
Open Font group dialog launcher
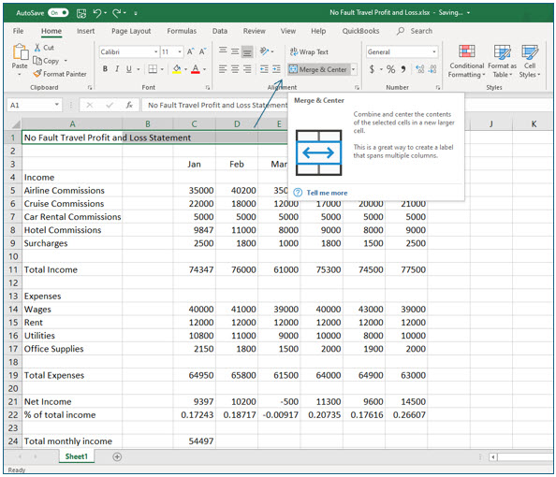pyautogui.click(x=208, y=87)
